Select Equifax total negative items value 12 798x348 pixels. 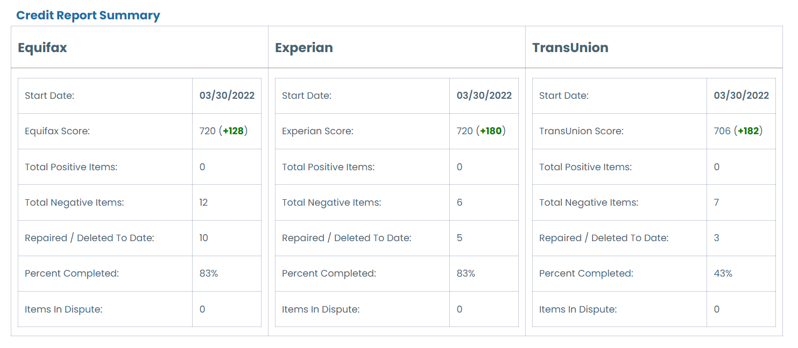203,202
